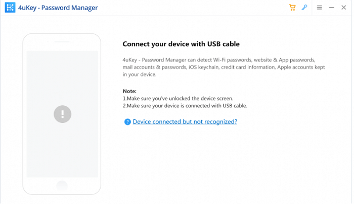Click the '4uKey - Password Manager' title text
The image size is (354, 204).
tap(54, 8)
